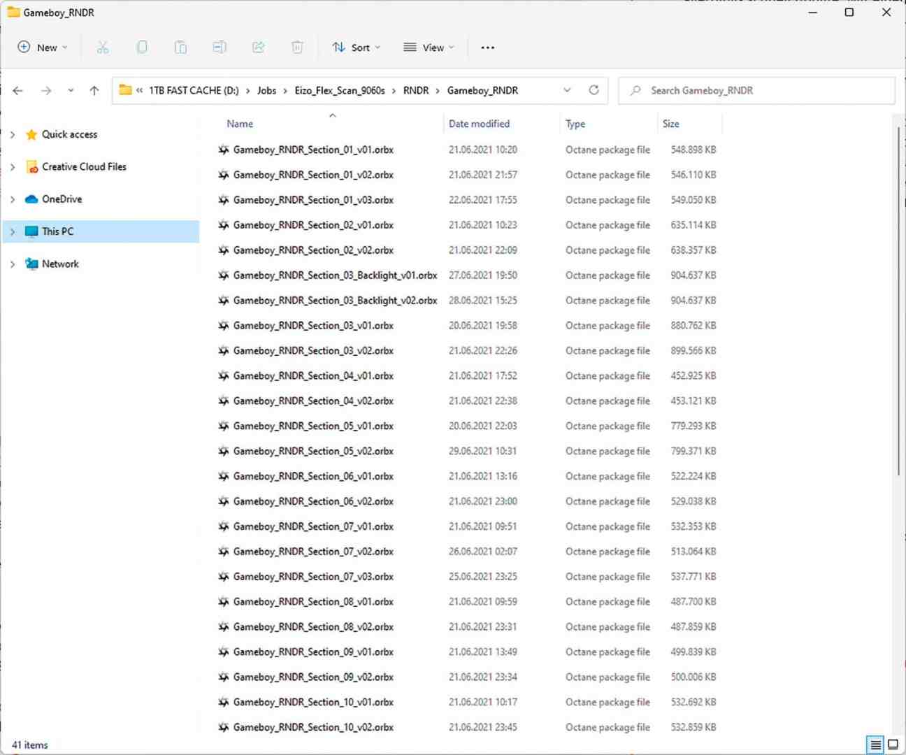Sort files by the Size column
This screenshot has width=906, height=755.
click(670, 123)
